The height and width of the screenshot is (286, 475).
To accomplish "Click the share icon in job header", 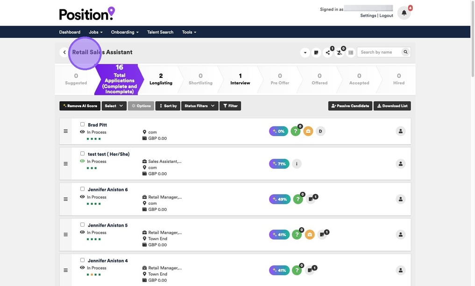I will (328, 52).
